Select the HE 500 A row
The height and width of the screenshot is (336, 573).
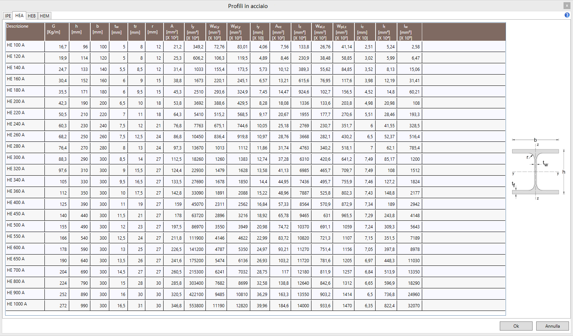click(x=256, y=227)
